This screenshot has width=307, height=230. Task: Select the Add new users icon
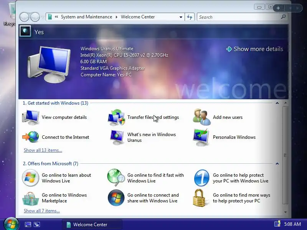coord(202,117)
